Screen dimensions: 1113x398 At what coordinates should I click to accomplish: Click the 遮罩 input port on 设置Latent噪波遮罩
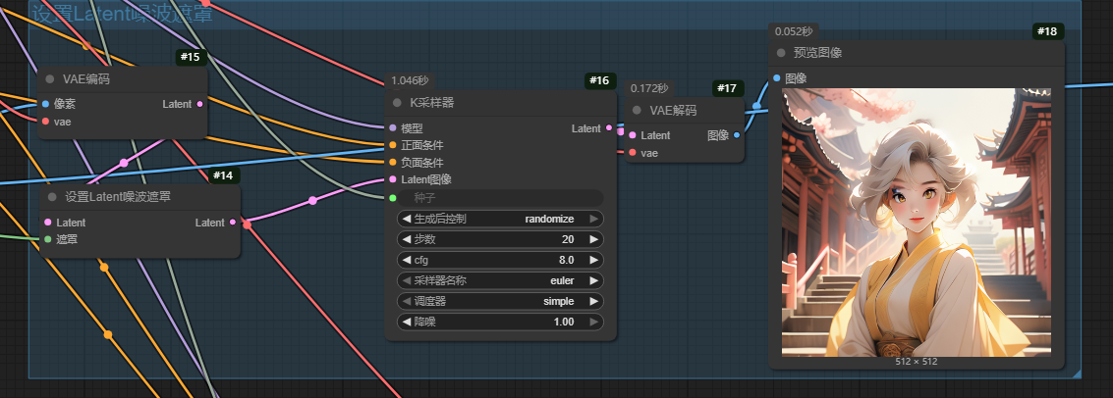(46, 238)
